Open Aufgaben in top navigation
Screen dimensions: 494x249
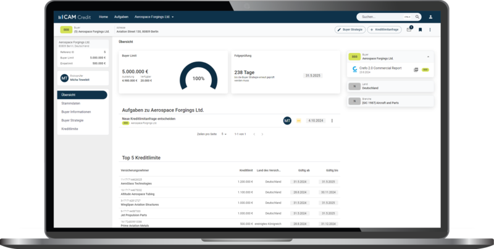tap(121, 17)
